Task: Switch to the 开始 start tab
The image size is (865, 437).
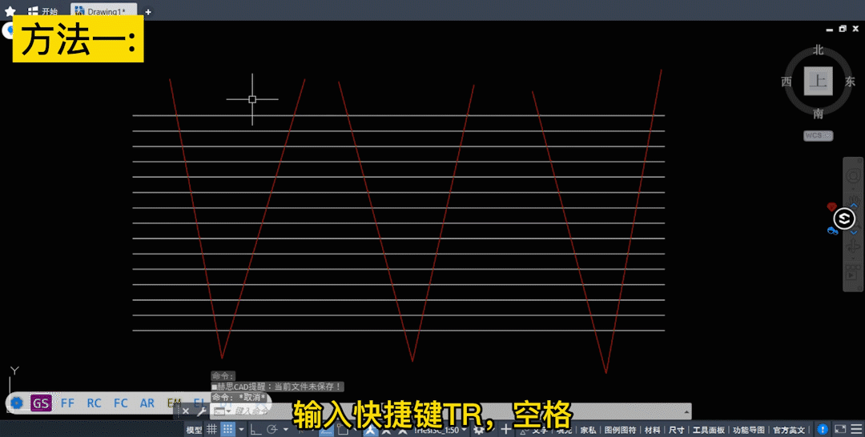Action: (x=43, y=11)
